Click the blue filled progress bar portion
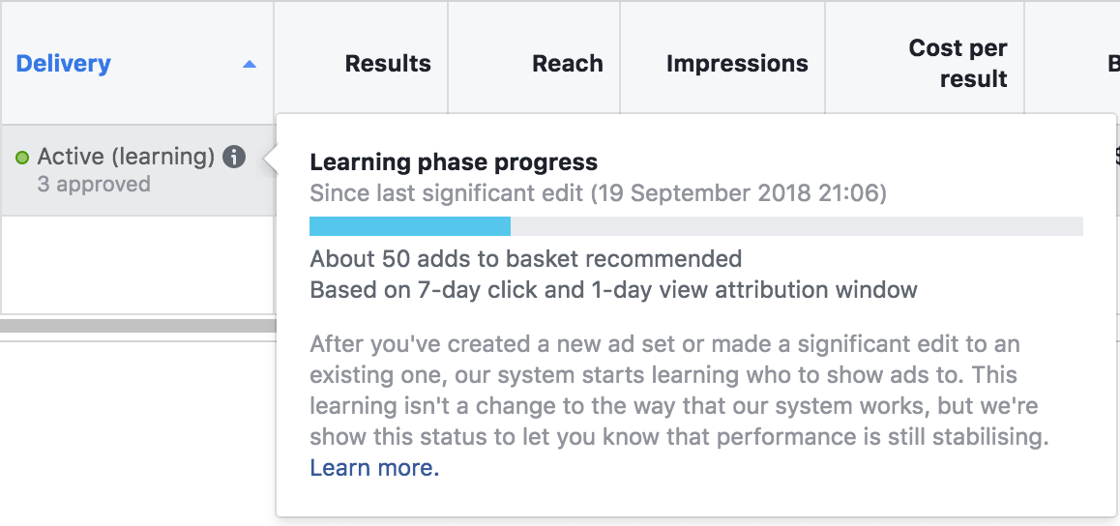 click(x=409, y=226)
